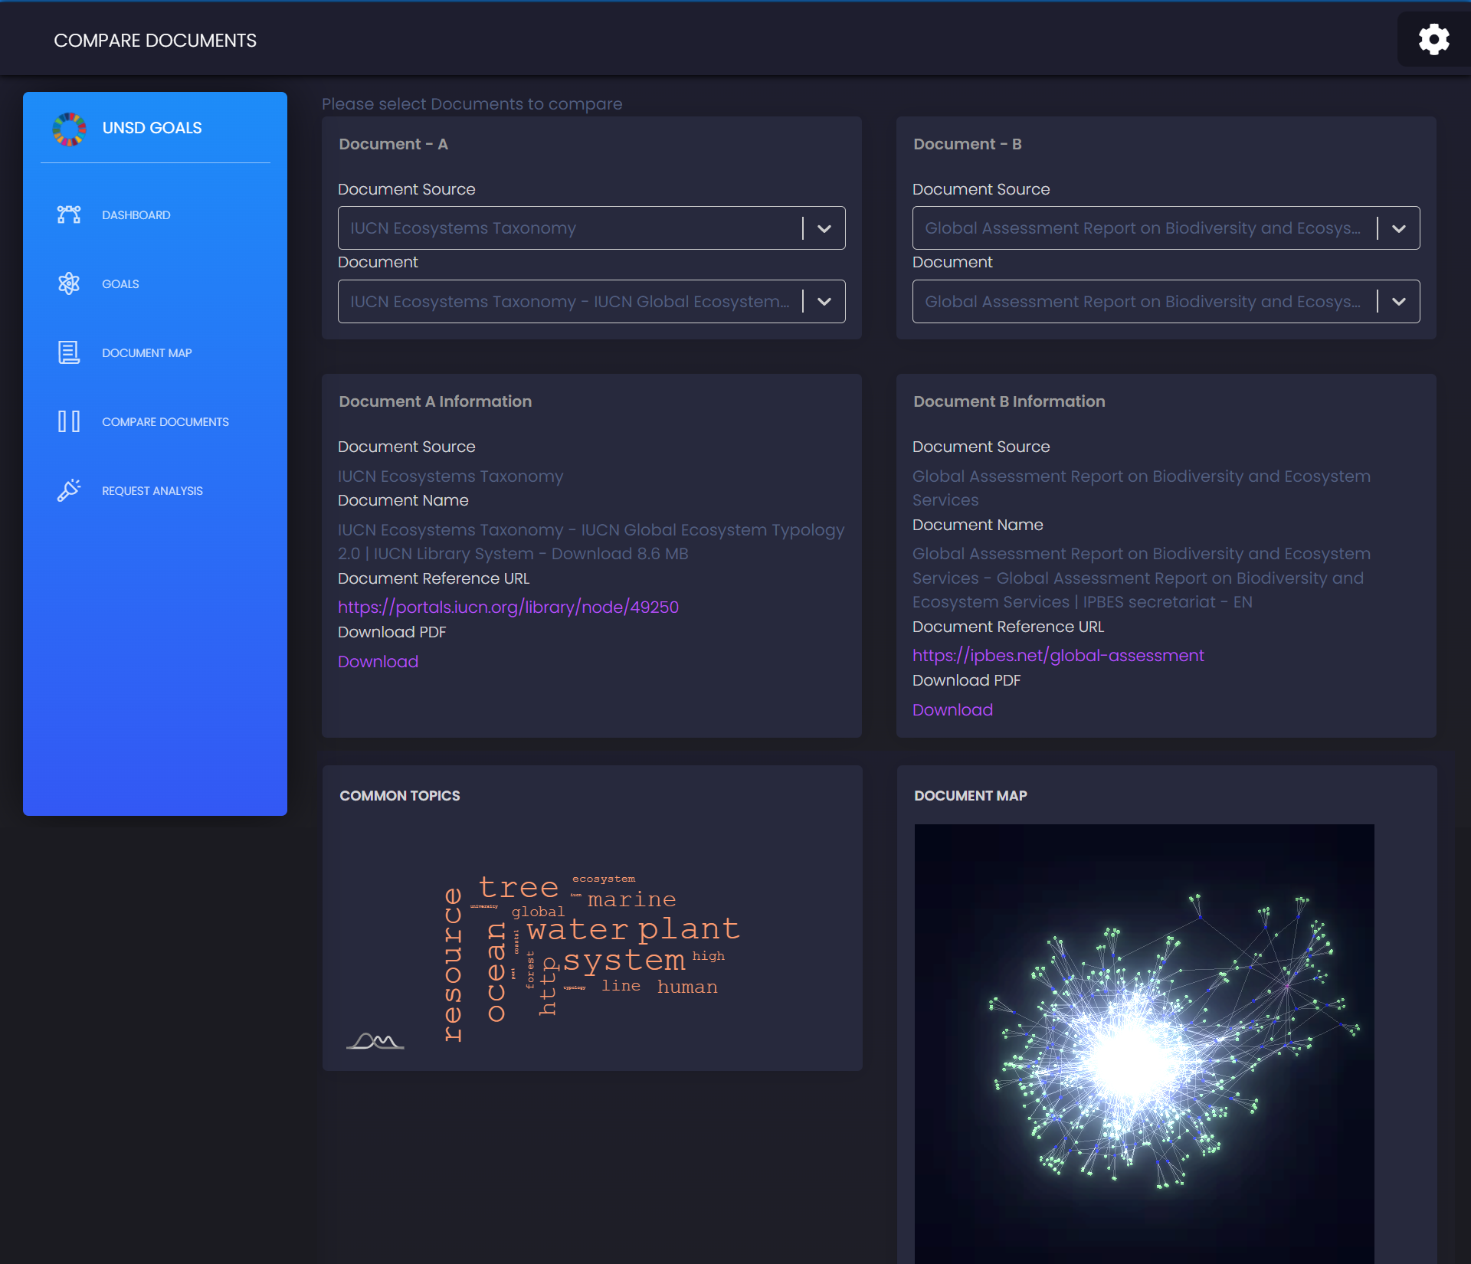Expand Document B document dropdown arrow
This screenshot has width=1471, height=1264.
click(1399, 302)
